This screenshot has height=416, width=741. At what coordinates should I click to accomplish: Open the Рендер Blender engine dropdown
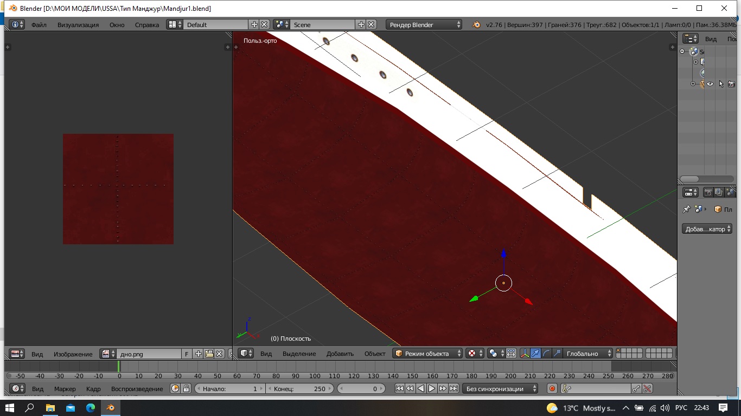tap(424, 24)
